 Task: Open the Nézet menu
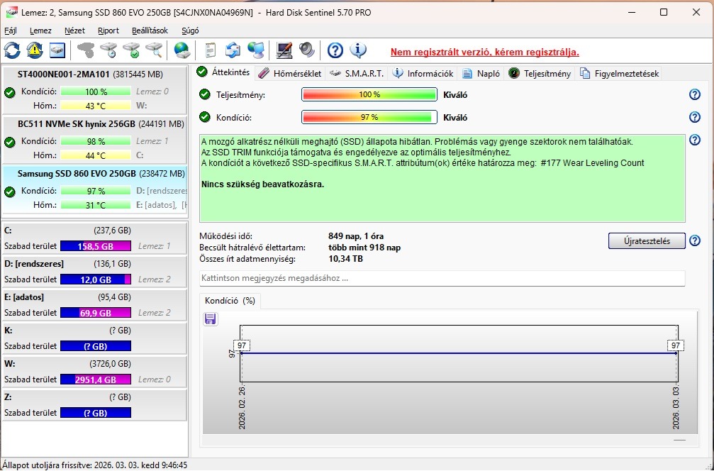(x=74, y=31)
